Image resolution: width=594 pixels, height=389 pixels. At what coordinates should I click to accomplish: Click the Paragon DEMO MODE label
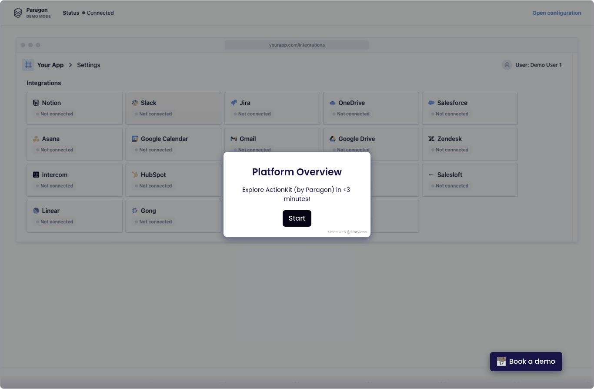(x=38, y=13)
